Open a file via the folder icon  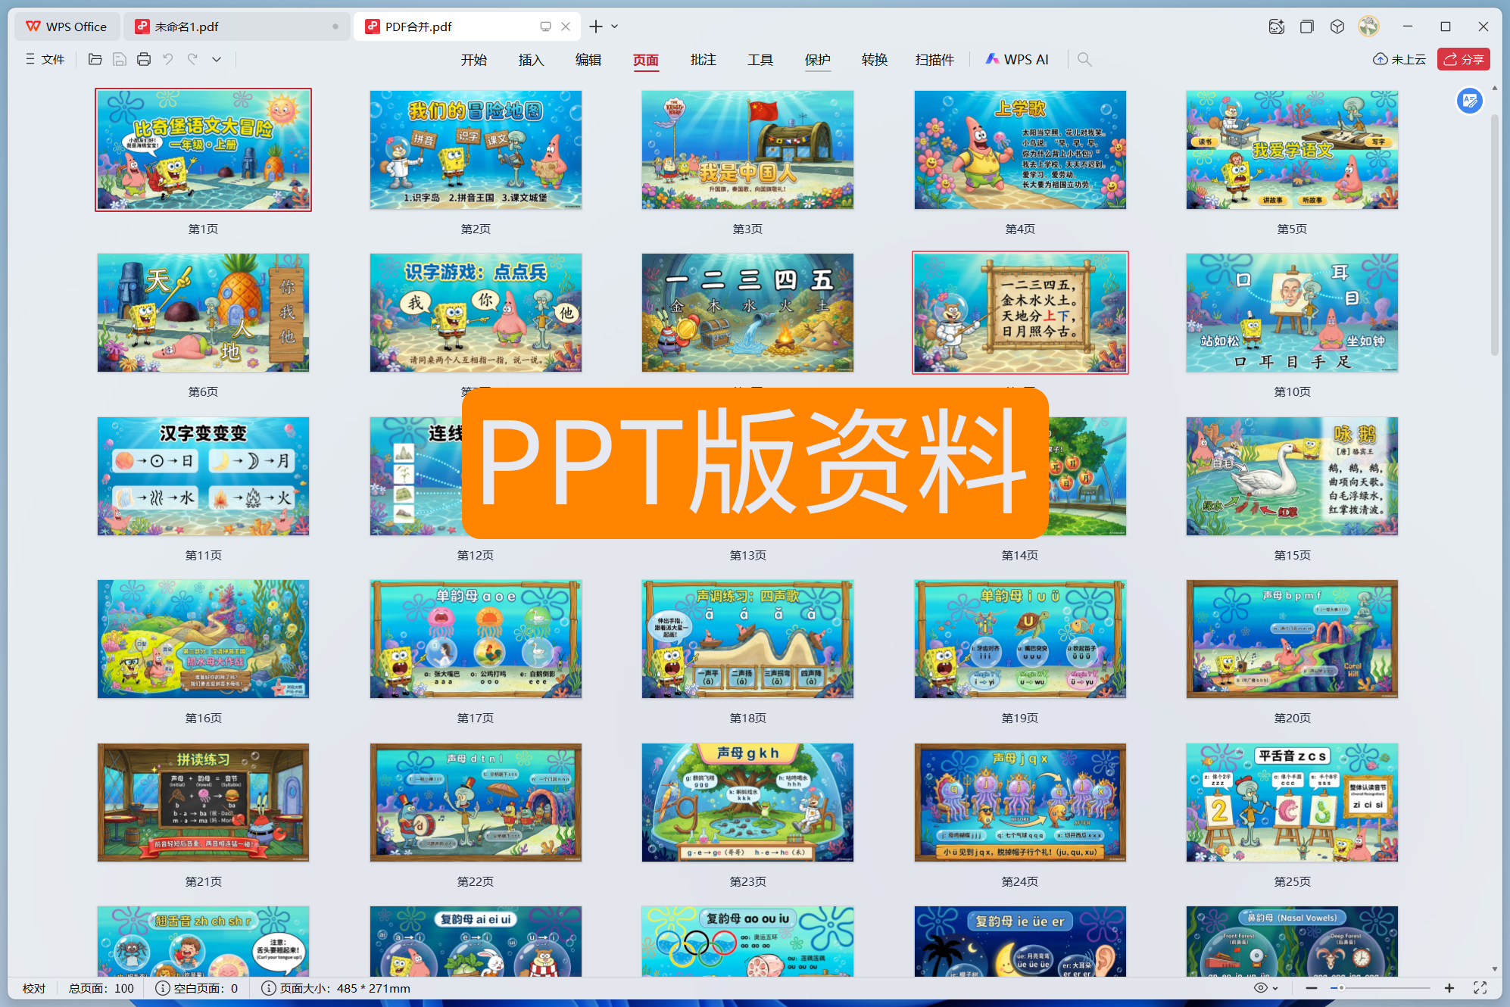pos(95,59)
